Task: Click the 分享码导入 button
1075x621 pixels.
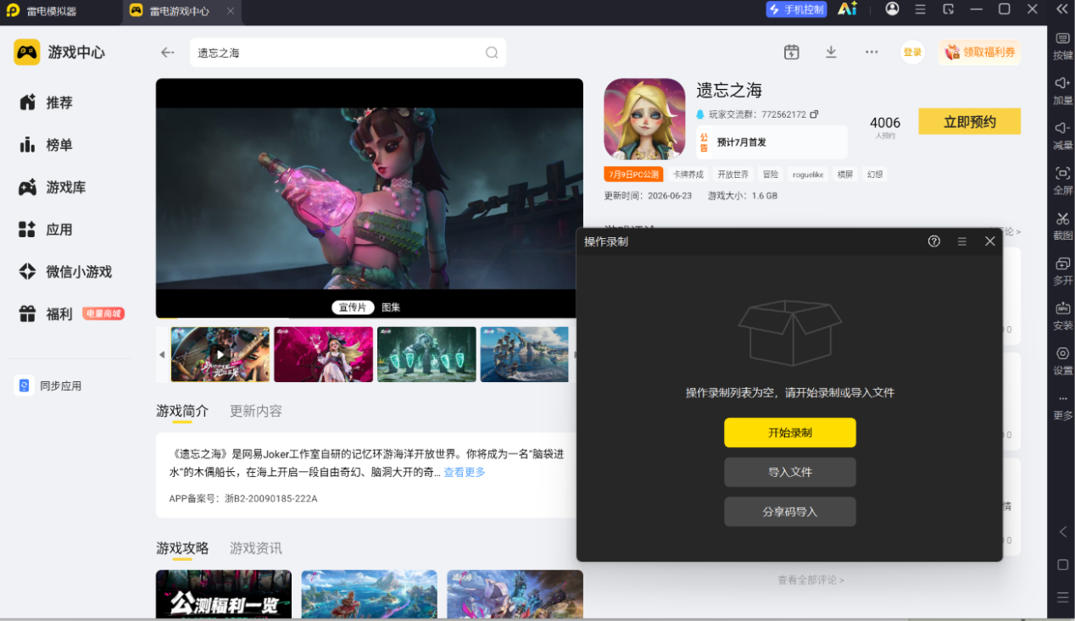Action: (790, 512)
